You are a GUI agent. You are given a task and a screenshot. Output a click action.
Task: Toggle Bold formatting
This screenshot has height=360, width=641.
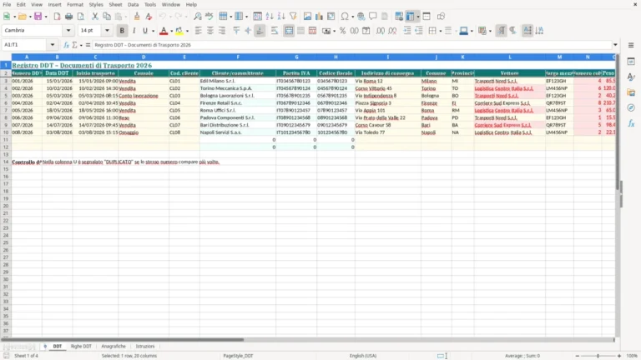[122, 31]
